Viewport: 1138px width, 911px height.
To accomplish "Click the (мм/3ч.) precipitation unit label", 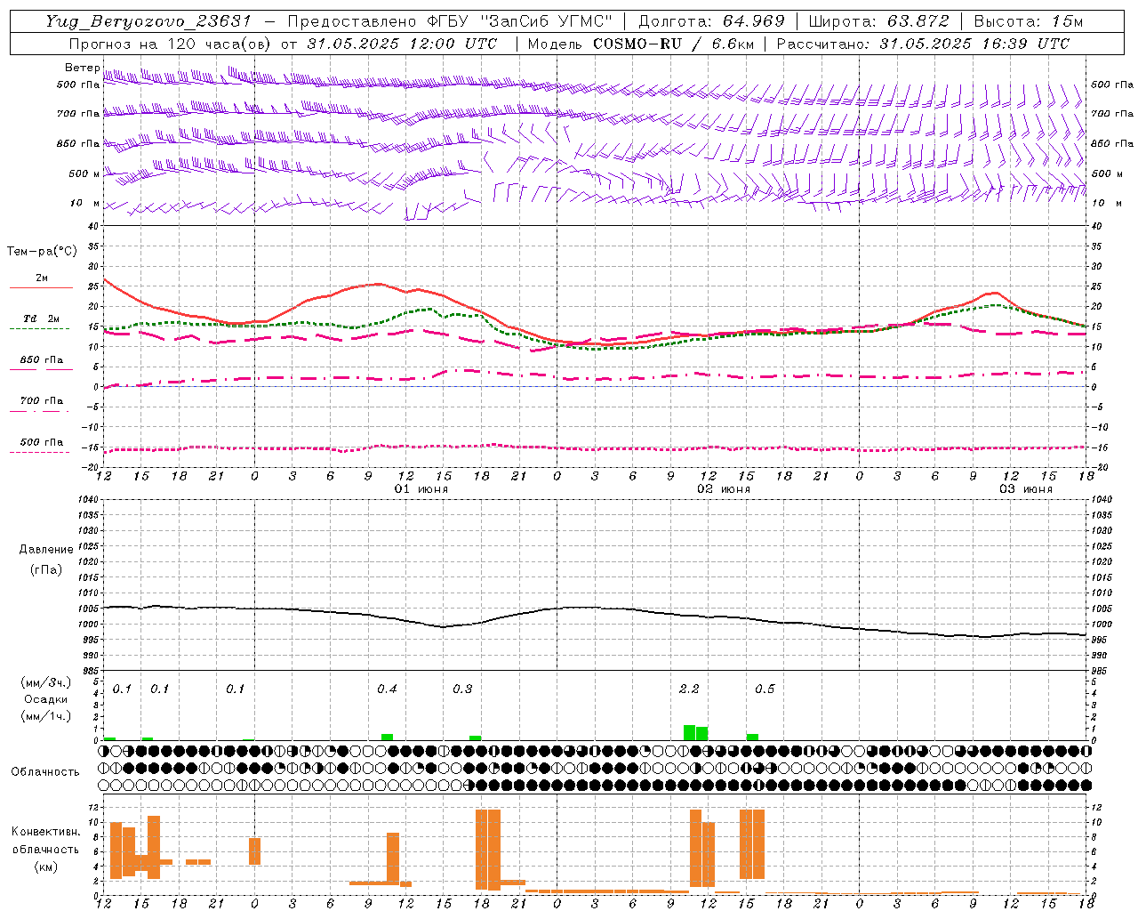I will click(46, 683).
